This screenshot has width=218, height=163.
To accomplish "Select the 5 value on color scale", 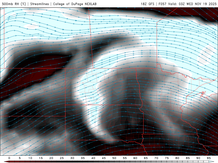I will tap(20, 158).
